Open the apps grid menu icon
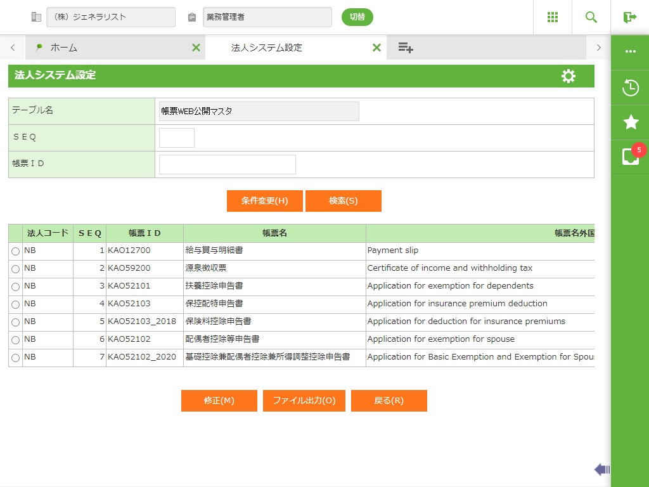Viewport: 649px width, 487px height. [x=553, y=17]
